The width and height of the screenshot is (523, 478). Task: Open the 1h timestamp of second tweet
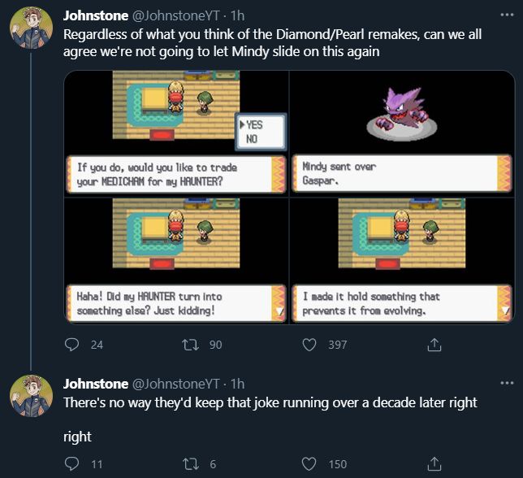click(238, 384)
